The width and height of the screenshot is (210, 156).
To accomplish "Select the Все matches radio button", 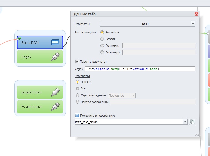I will [x=77, y=88].
